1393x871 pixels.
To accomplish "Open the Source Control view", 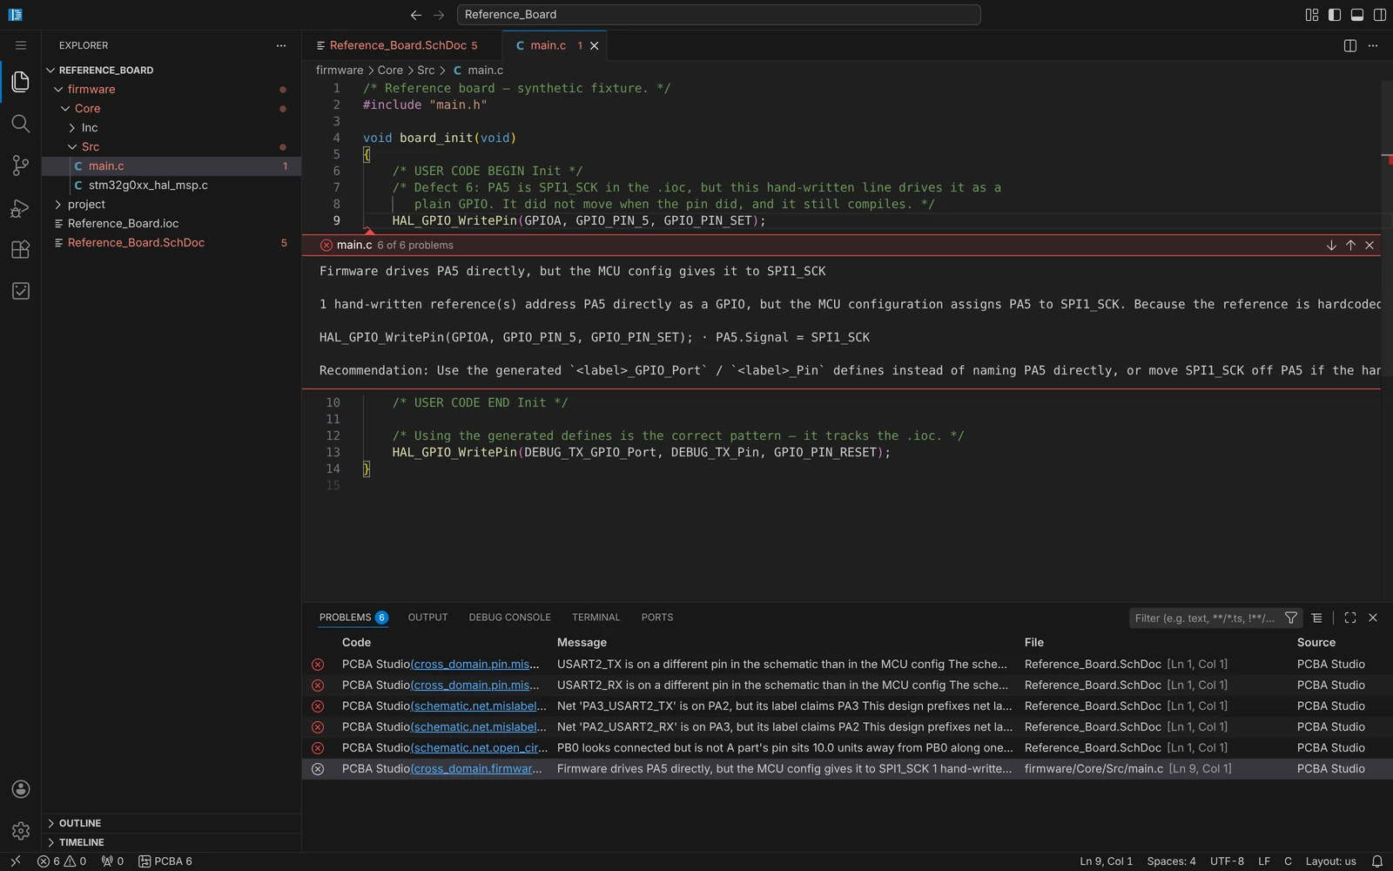I will pos(21,165).
